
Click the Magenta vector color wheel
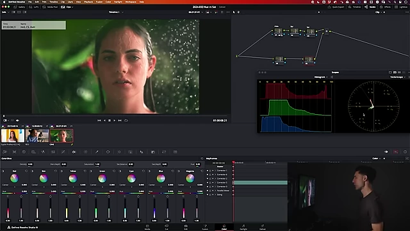[190, 178]
